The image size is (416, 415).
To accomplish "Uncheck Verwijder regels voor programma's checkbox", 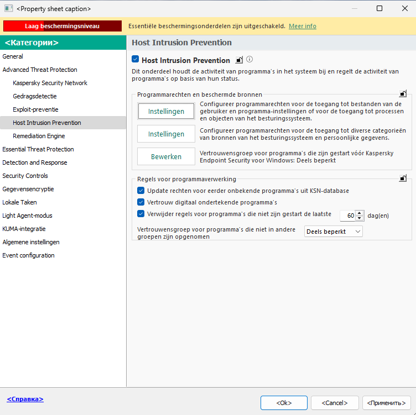I will coord(141,214).
